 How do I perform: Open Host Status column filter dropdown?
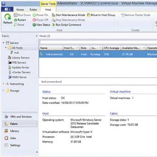click(x=77, y=48)
